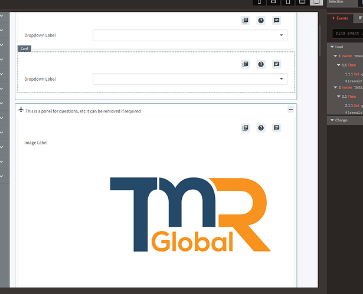This screenshot has height=294, width=363.
Task: Switch to landscape phone preview, second device button
Action: (x=273, y=2)
